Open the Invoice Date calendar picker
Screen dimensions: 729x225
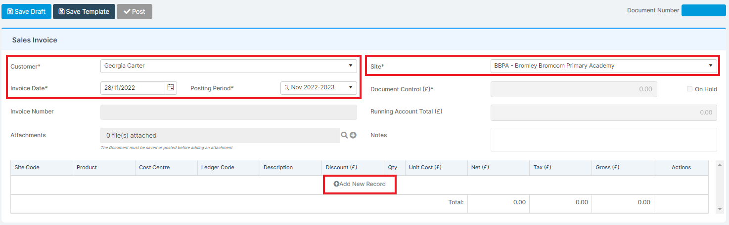(171, 88)
